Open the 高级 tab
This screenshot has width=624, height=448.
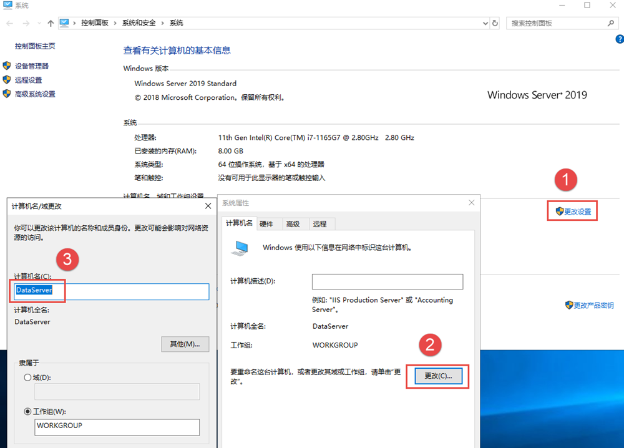(293, 224)
